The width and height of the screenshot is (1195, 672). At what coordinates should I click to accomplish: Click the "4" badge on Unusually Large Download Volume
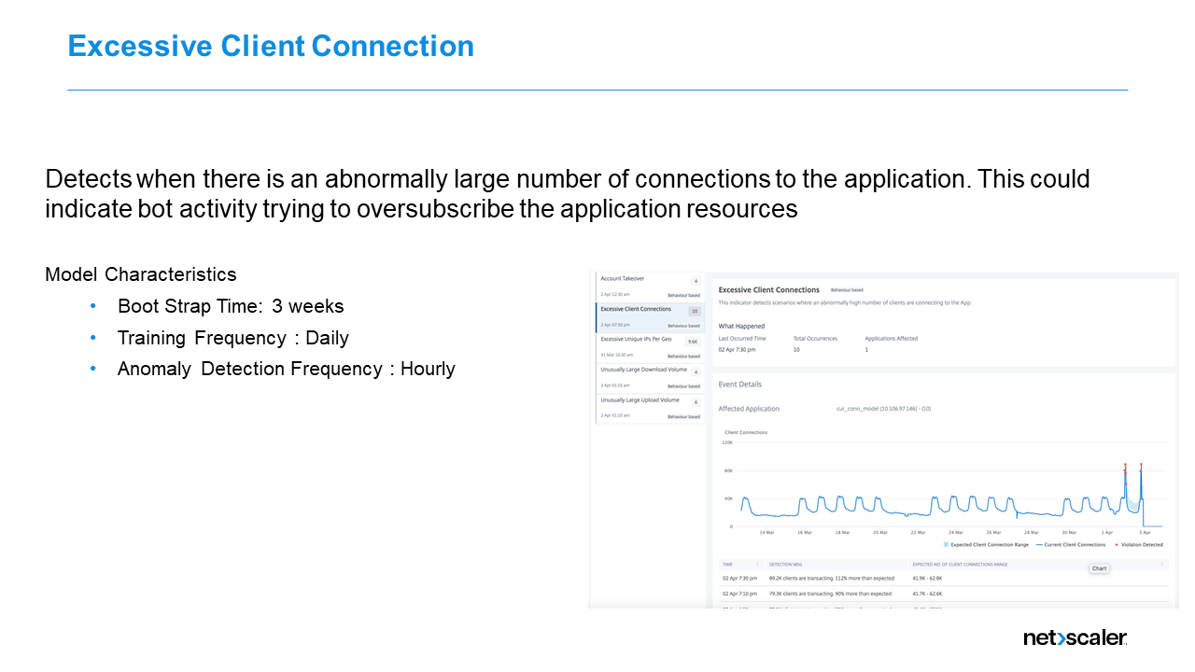(695, 372)
